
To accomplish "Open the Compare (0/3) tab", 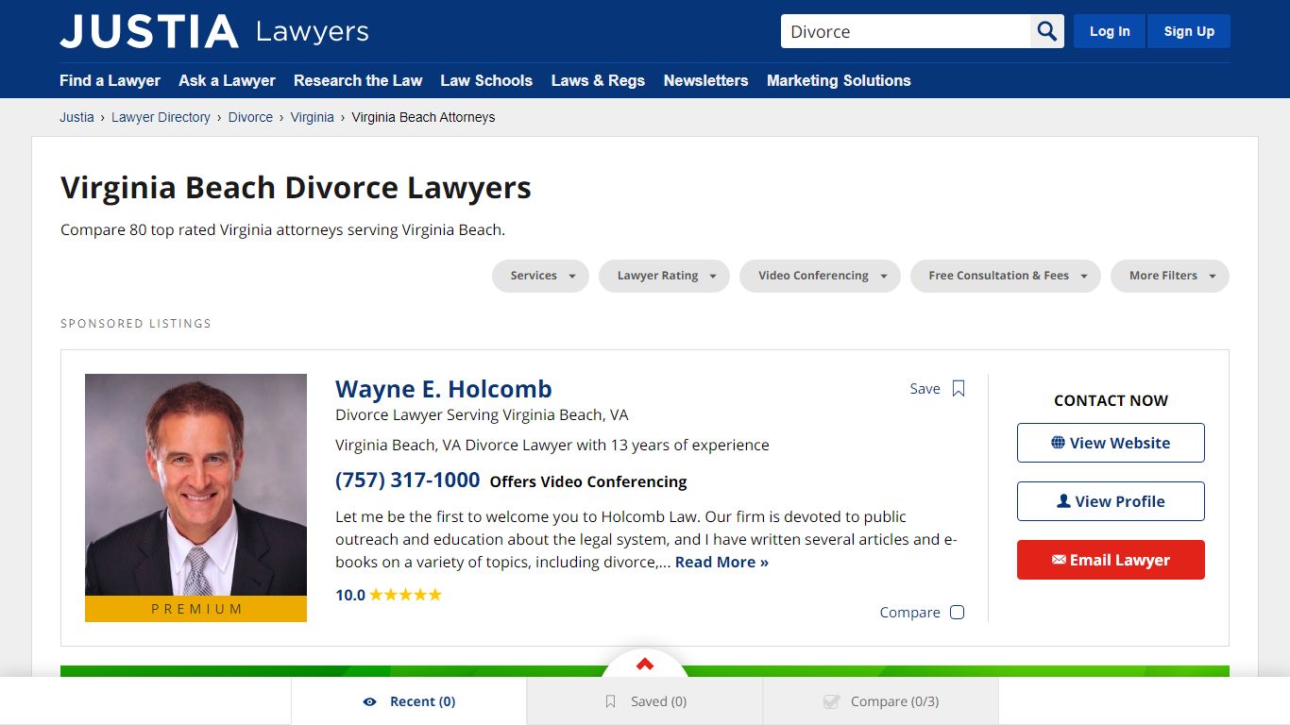I will coord(881,701).
